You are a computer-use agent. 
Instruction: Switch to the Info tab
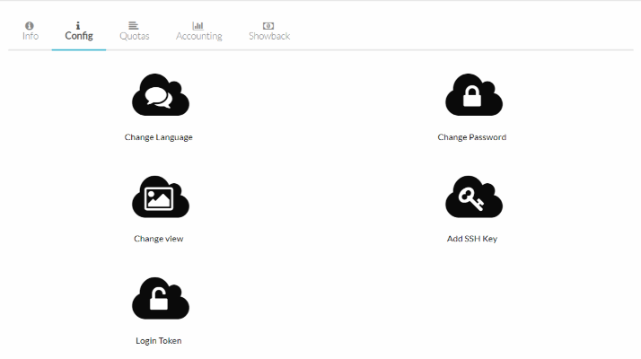tap(31, 31)
